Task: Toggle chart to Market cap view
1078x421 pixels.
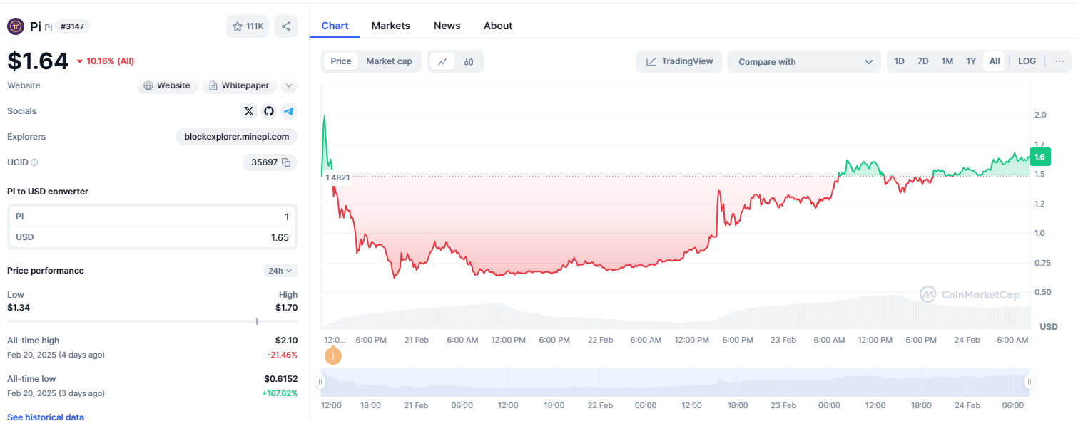Action: pyautogui.click(x=389, y=61)
